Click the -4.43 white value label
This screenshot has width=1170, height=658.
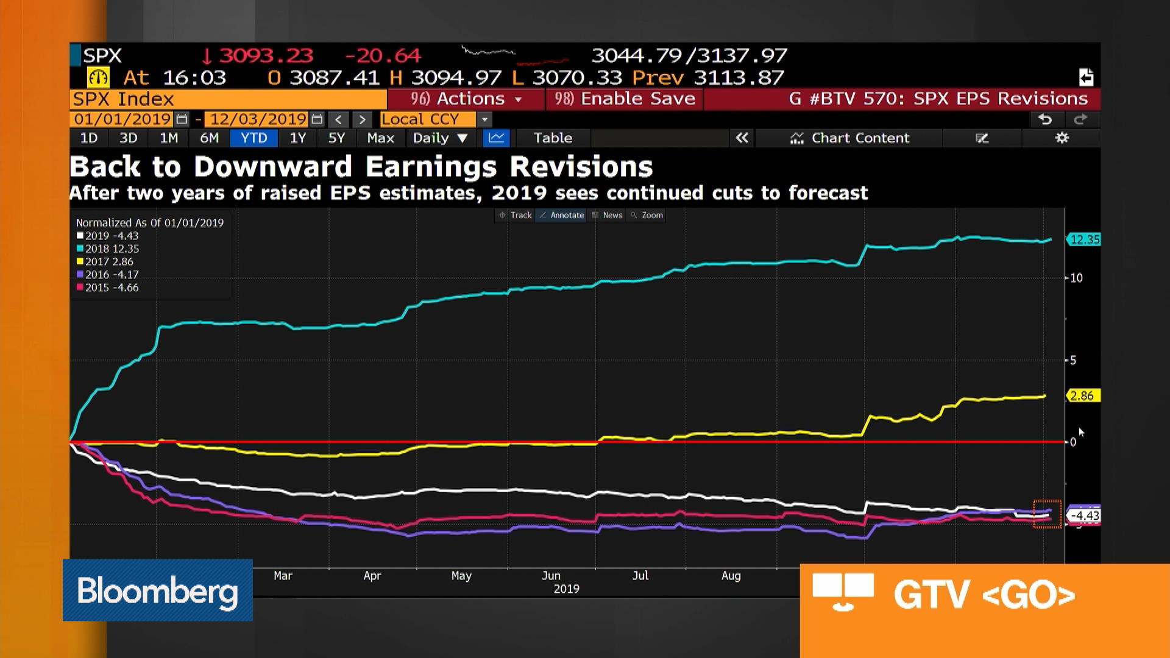1085,515
